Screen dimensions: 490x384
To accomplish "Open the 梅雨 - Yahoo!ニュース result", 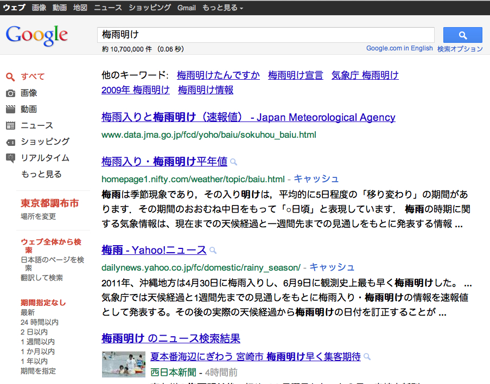I will pos(154,250).
